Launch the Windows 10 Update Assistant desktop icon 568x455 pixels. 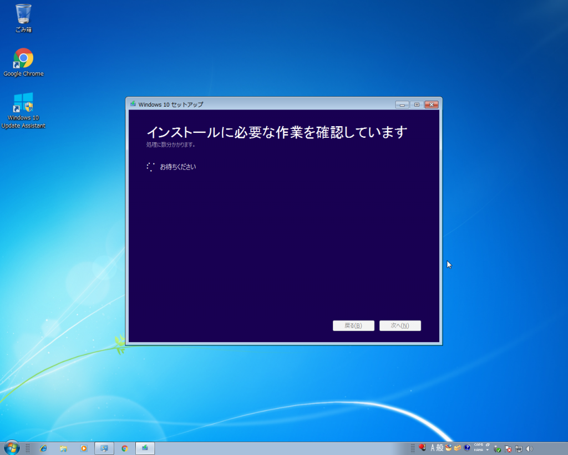tap(23, 107)
